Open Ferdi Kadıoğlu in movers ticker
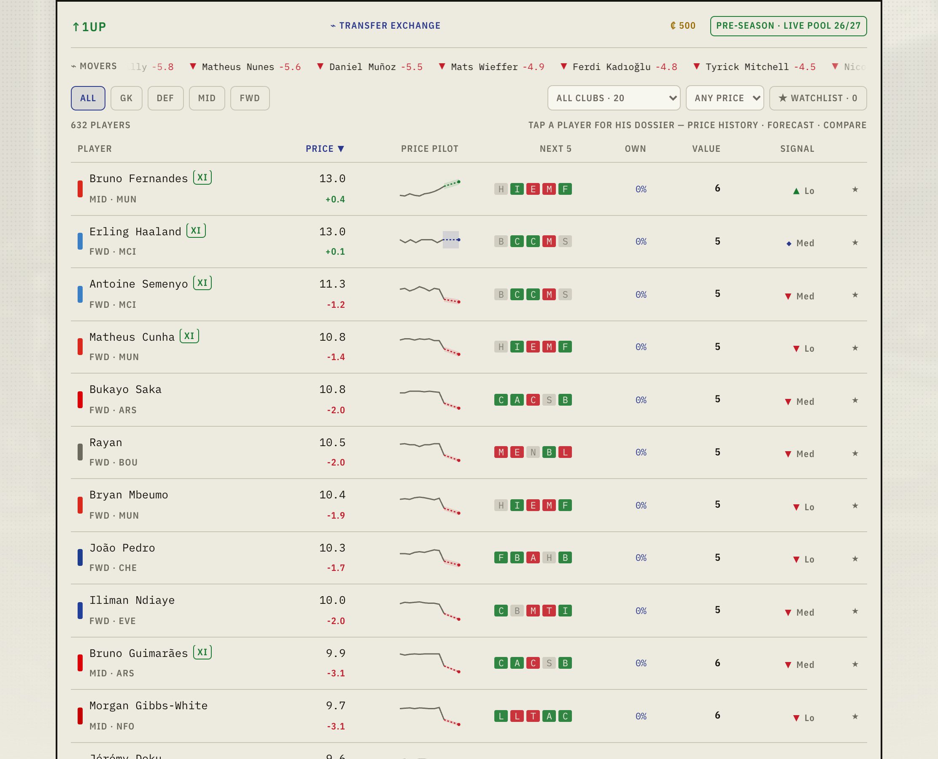938x759 pixels. coord(619,67)
